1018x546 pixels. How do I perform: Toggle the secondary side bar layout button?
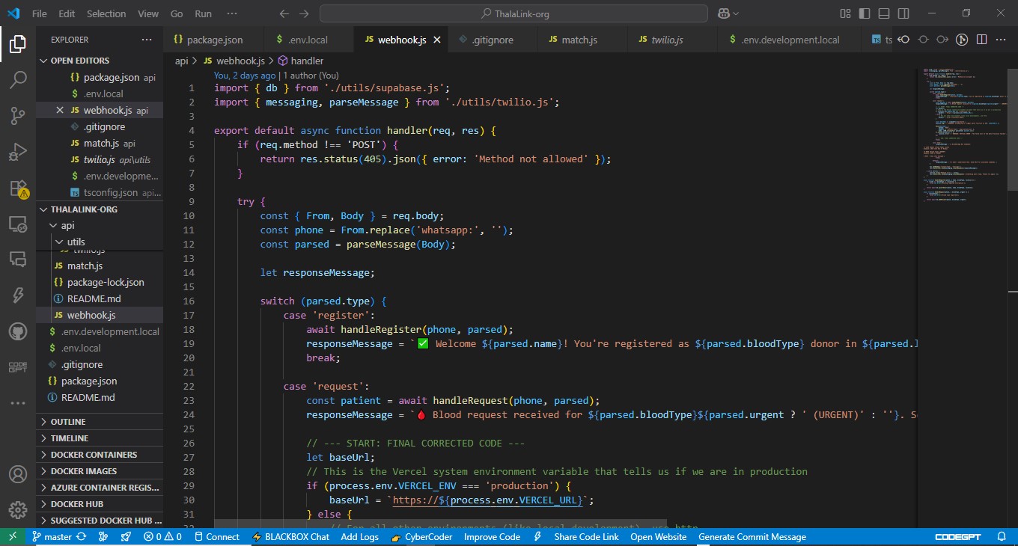click(903, 13)
